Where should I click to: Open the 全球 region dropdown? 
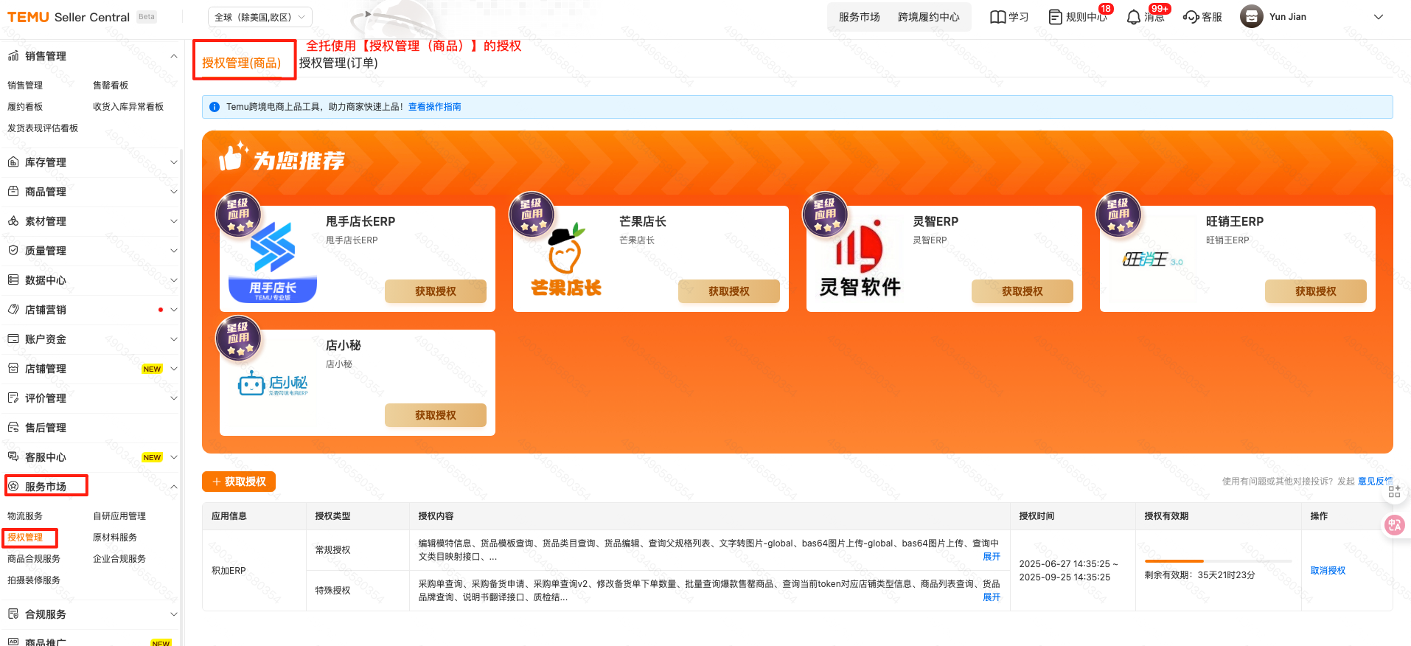[260, 17]
